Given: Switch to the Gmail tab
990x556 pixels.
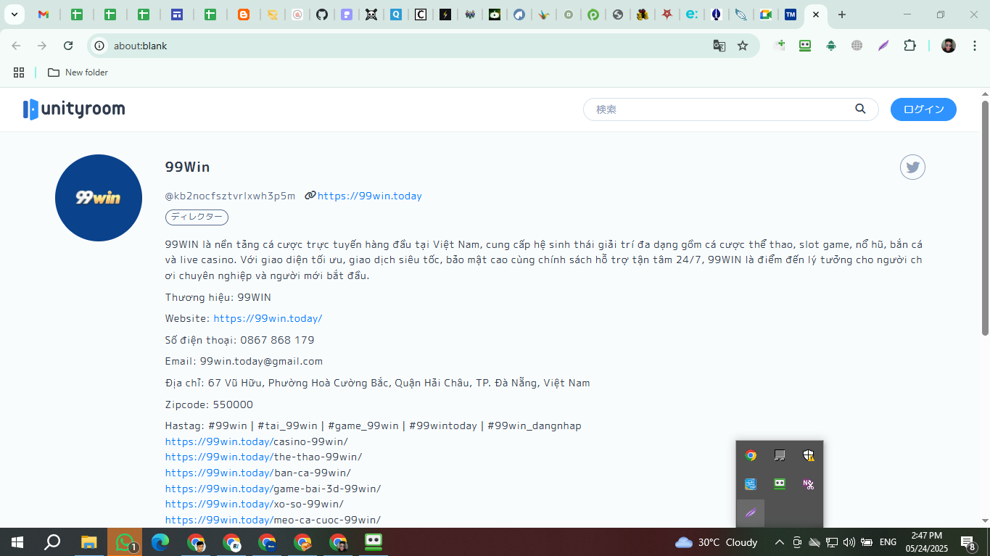Looking at the screenshot, I should (x=44, y=14).
